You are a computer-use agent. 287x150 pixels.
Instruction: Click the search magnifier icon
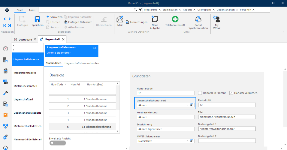point(135,10)
